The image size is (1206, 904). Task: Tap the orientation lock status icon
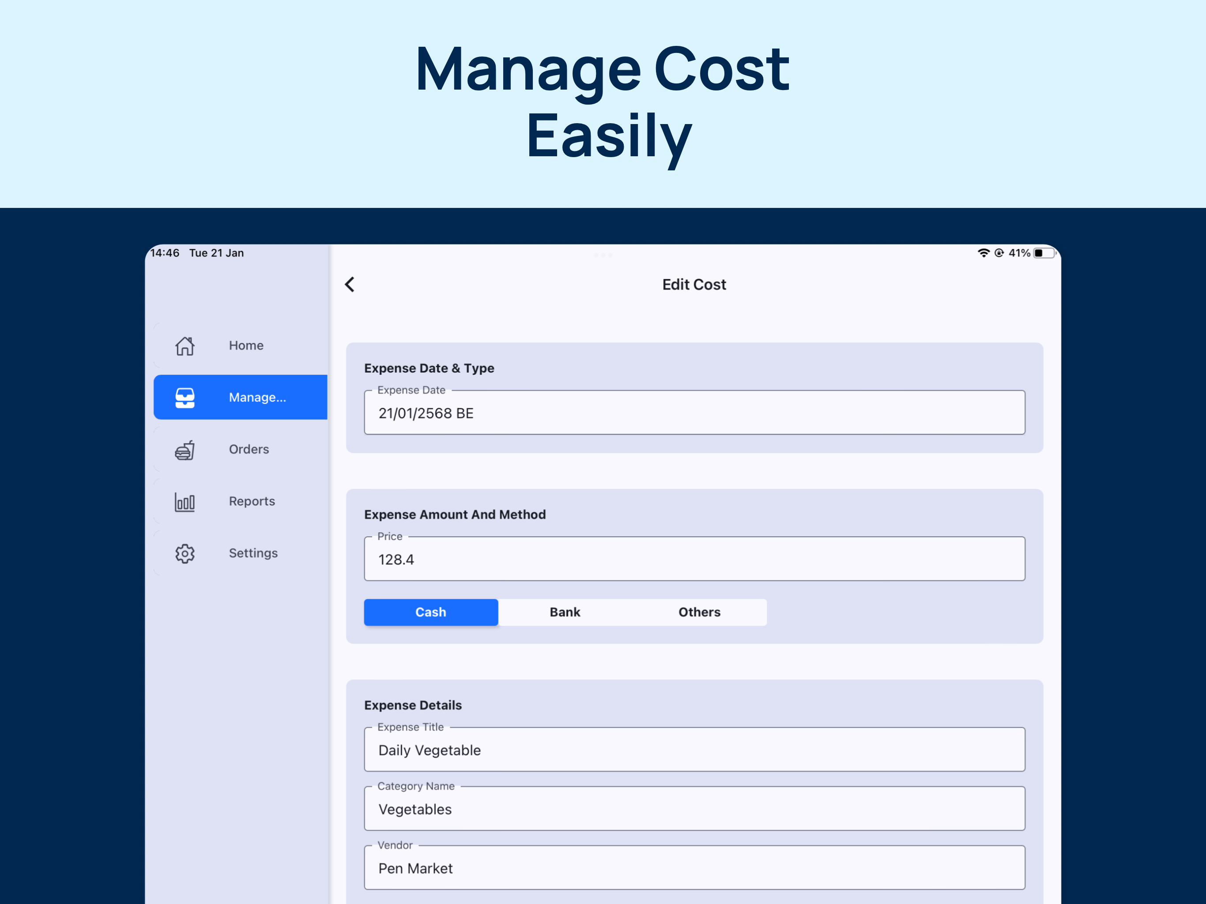999,253
